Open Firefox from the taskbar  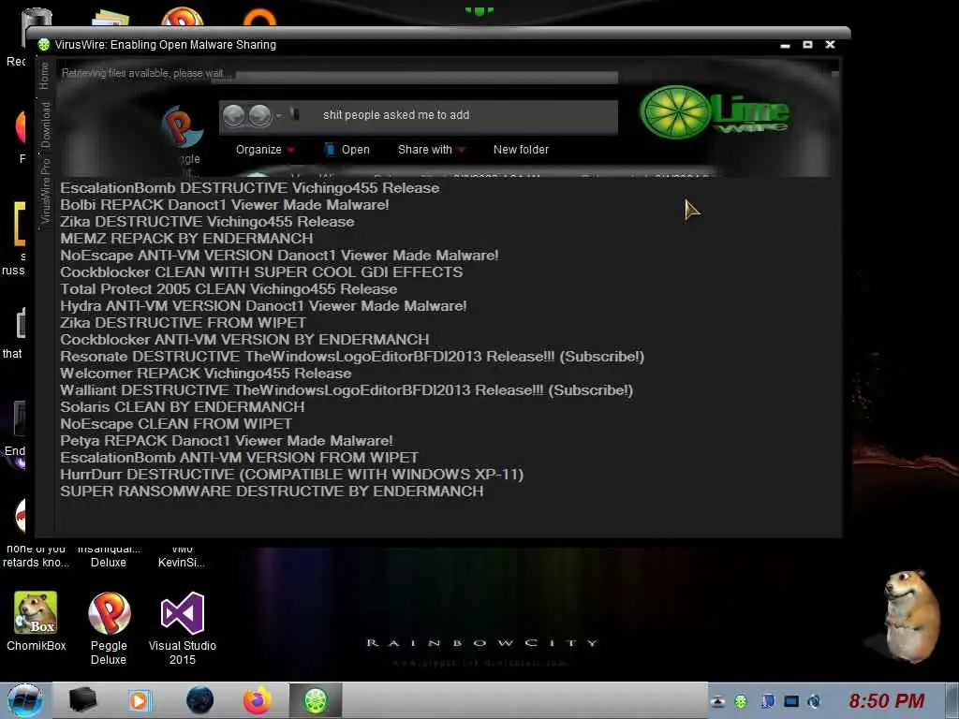[258, 700]
